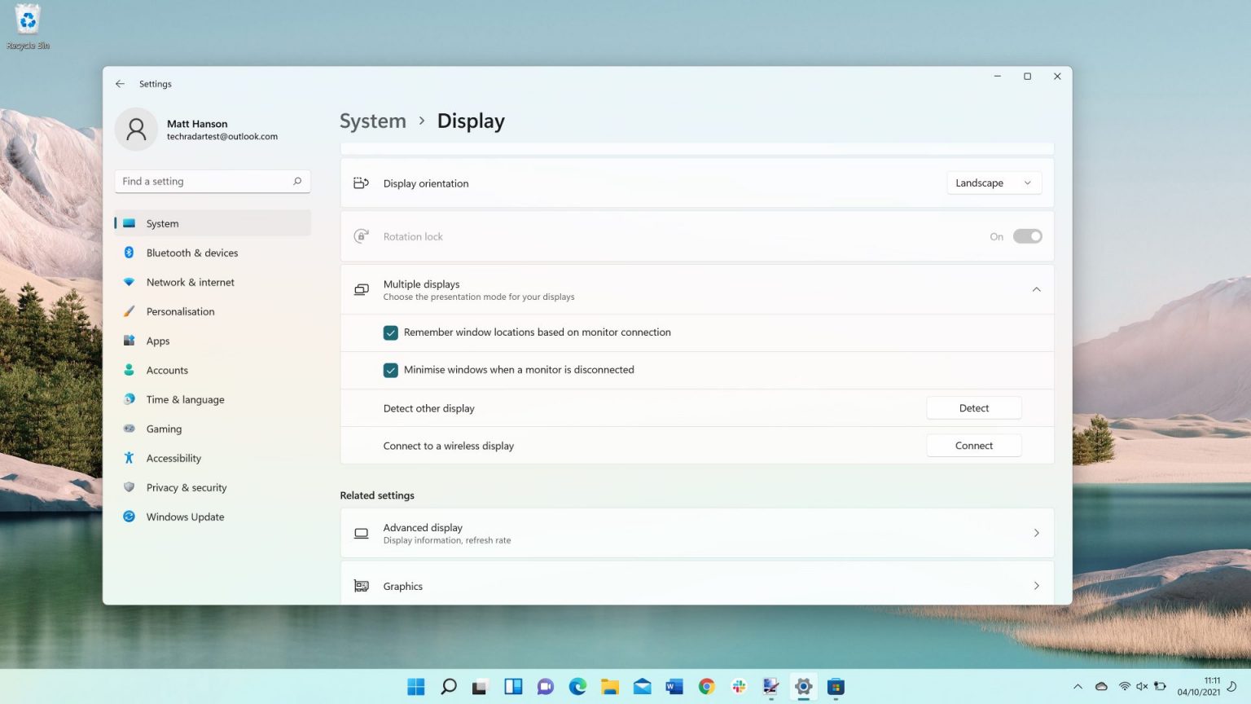The image size is (1251, 704).
Task: Open the Display orientation dropdown
Action: 994,183
